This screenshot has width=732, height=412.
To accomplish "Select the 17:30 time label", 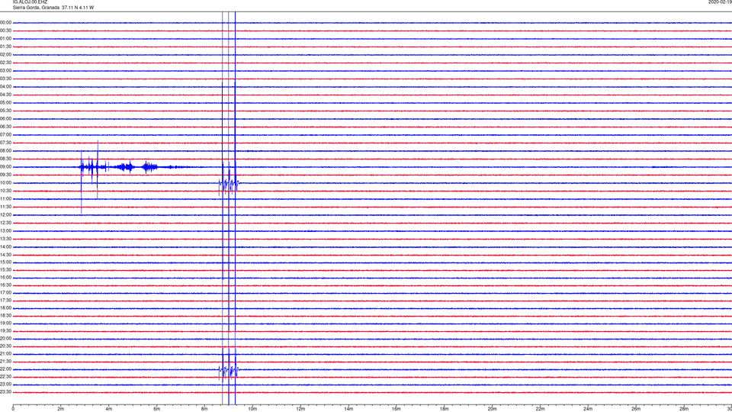I will (x=5, y=301).
